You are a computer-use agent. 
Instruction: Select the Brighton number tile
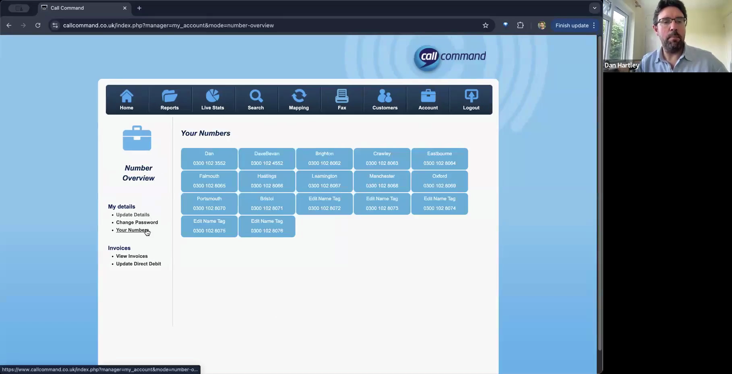325,158
